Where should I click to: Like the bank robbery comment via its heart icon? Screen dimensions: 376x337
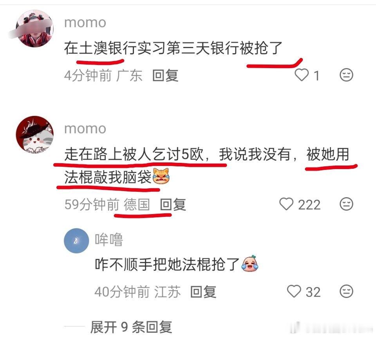pos(302,75)
